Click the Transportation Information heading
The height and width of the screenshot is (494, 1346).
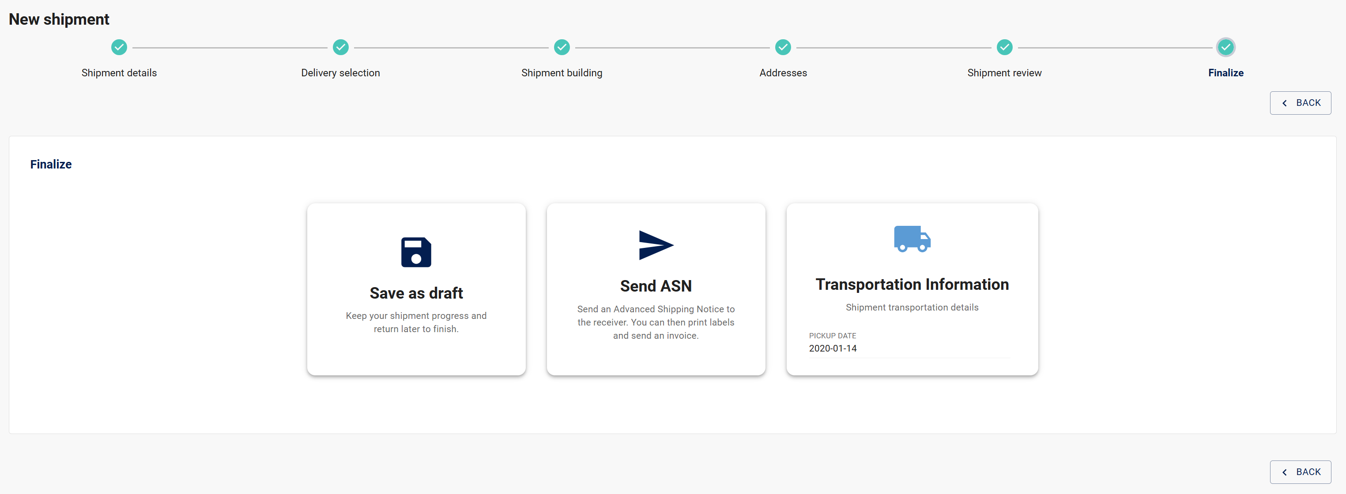[x=912, y=284]
